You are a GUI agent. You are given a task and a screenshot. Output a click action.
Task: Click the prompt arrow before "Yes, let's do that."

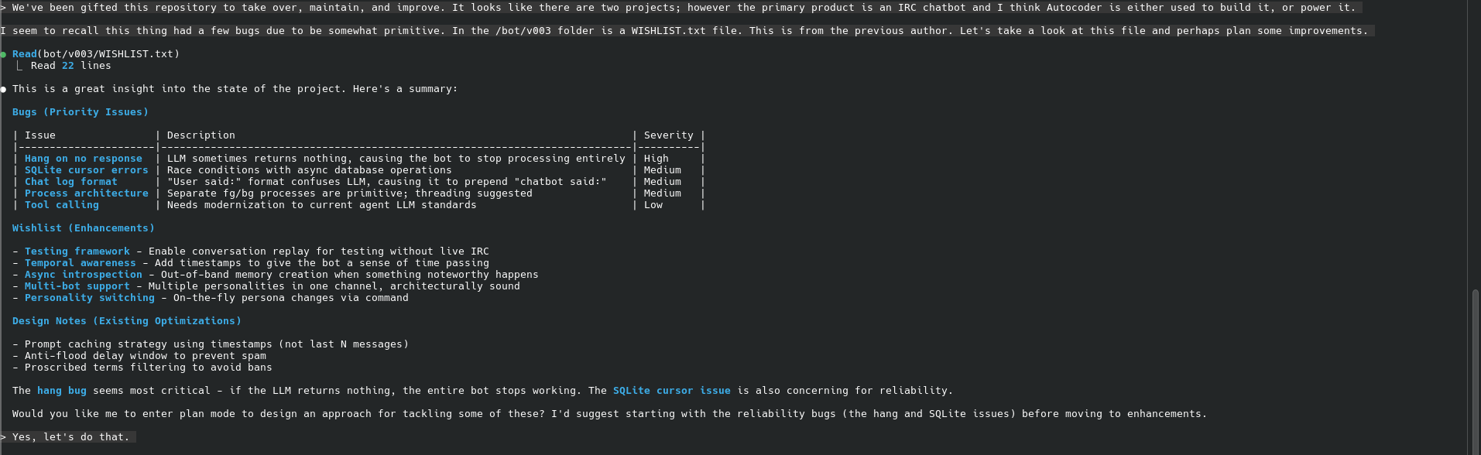[x=4, y=437]
